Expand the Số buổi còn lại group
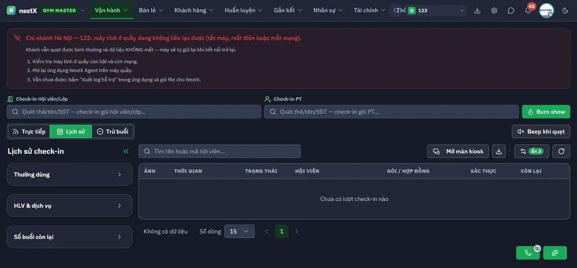The height and width of the screenshot is (268, 577). 69,237
